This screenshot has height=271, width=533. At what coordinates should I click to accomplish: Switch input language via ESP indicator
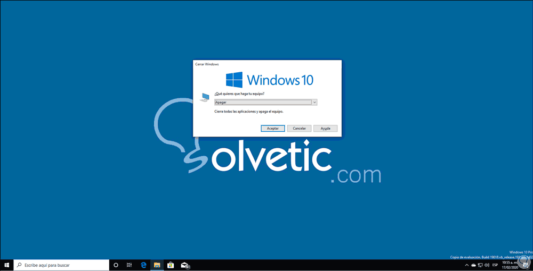point(495,265)
